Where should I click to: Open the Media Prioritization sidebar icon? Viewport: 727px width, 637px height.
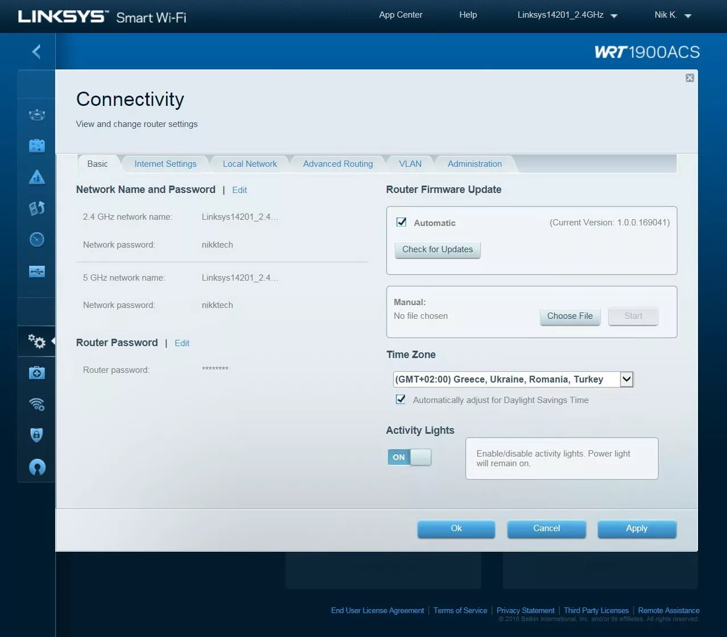(x=37, y=208)
